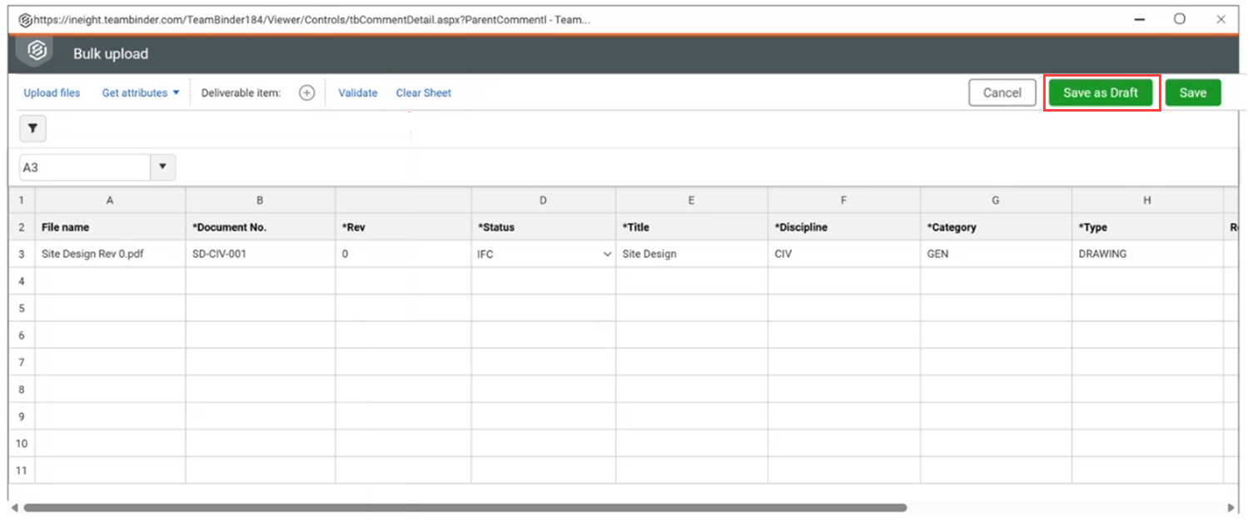Click the Upload files link
Image resolution: width=1248 pixels, height=522 pixels.
pyautogui.click(x=52, y=93)
